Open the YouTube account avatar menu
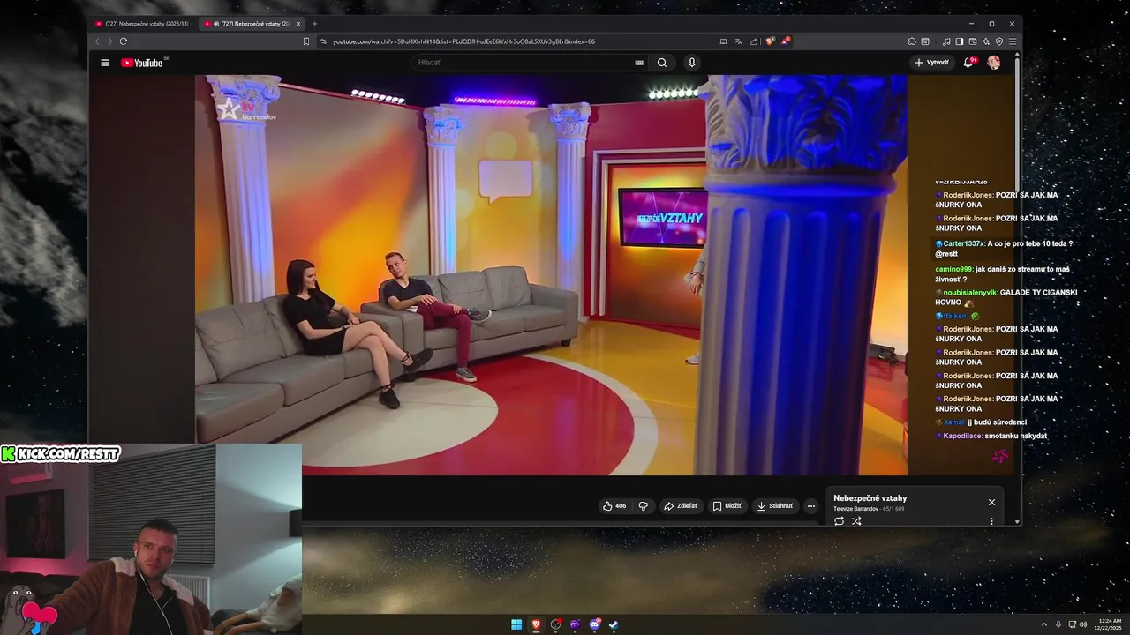Screen dimensions: 1130x635 point(994,63)
